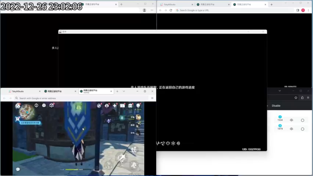Screen dimensions: 313x176
Task: Open the Paimon menu in the game
Action: [18, 106]
